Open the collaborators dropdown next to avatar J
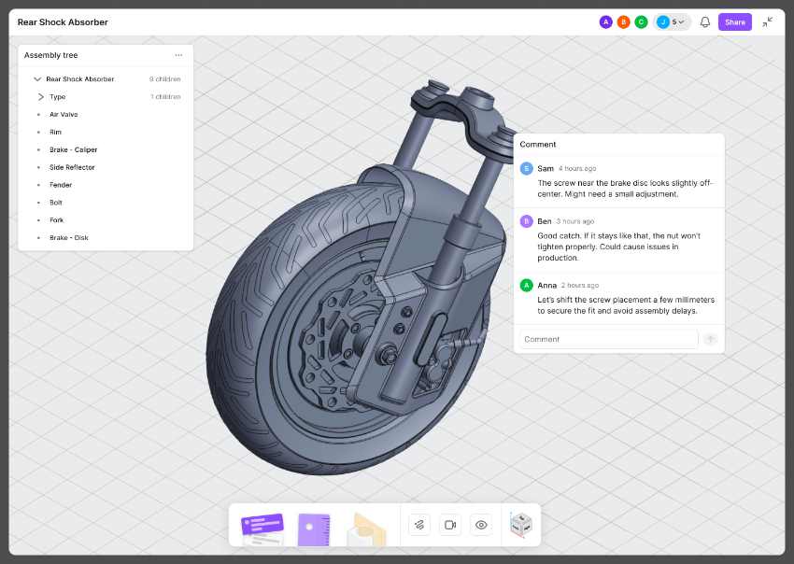Viewport: 794px width, 564px height. [x=680, y=21]
